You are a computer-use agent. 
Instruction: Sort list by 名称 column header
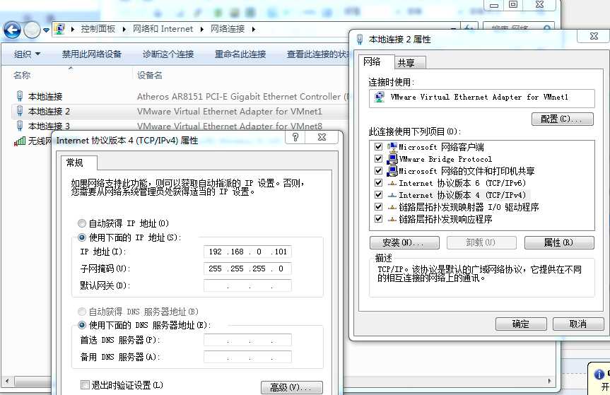click(22, 75)
